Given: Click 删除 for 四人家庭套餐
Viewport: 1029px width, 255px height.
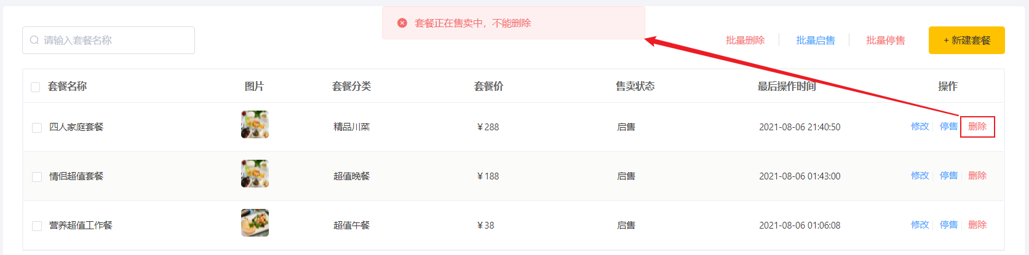Looking at the screenshot, I should 977,126.
